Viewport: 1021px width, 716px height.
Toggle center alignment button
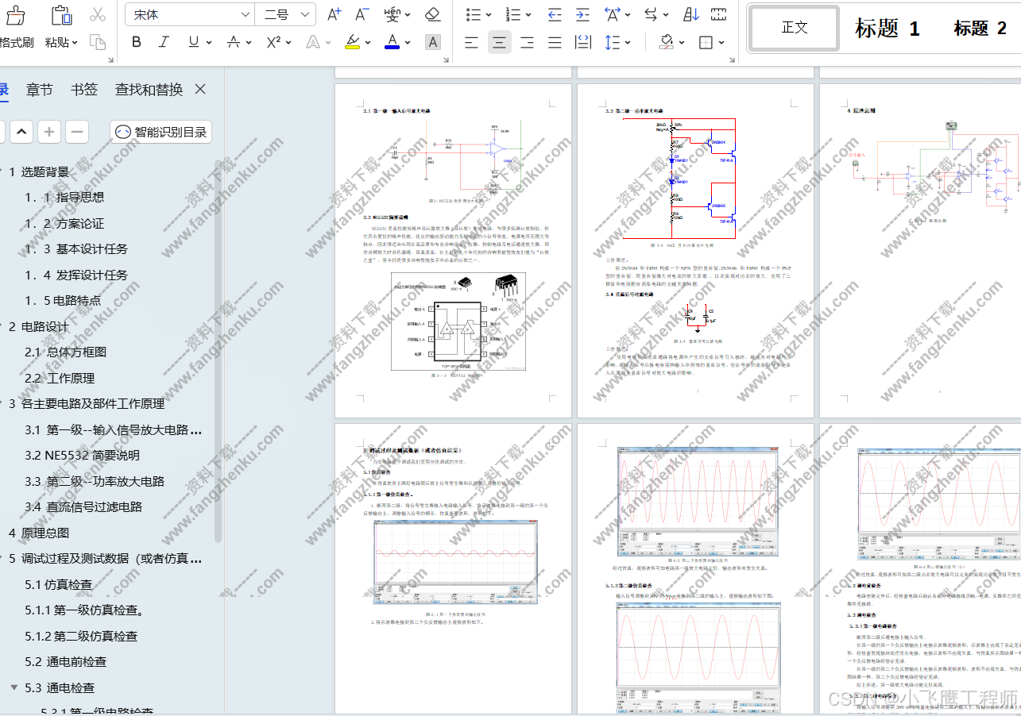tap(499, 42)
